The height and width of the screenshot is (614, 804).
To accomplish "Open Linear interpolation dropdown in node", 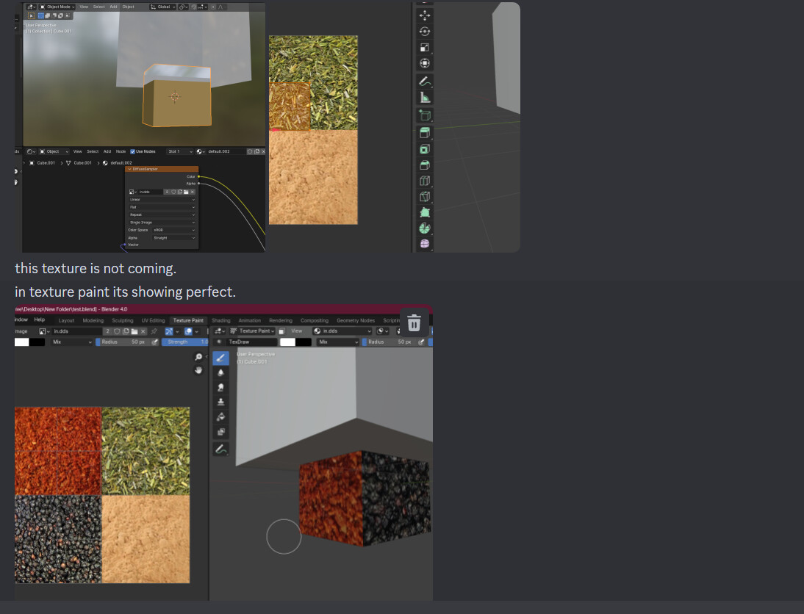I will click(162, 200).
